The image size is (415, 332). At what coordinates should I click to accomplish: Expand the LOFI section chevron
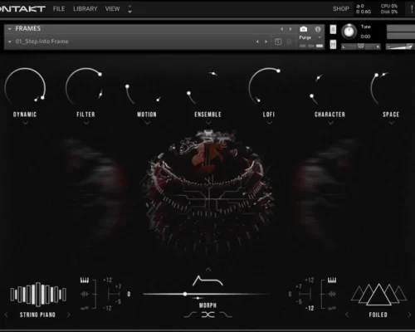point(269,123)
